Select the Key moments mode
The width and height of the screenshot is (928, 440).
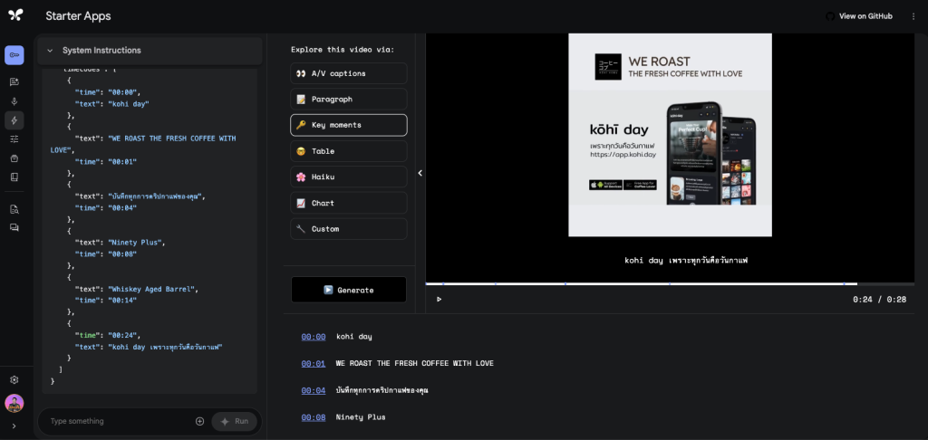(349, 125)
